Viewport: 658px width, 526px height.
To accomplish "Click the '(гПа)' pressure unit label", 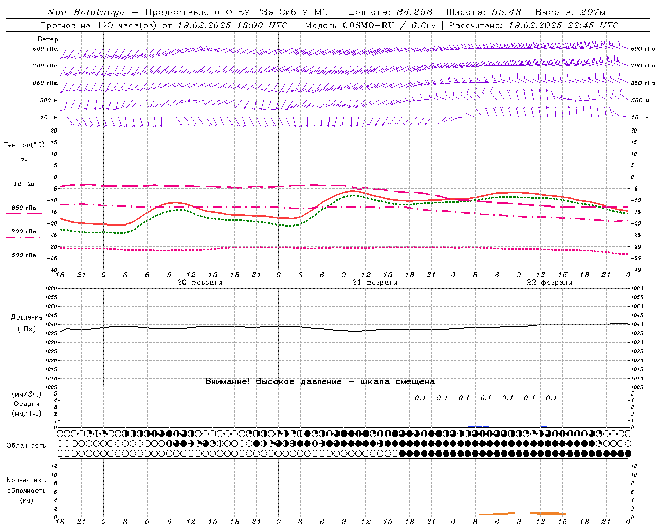I will click(27, 329).
